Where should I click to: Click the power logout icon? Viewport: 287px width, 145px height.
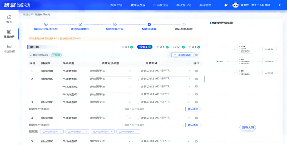coord(281,5)
